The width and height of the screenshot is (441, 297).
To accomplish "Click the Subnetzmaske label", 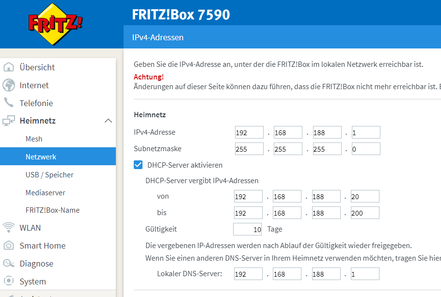I will (157, 148).
